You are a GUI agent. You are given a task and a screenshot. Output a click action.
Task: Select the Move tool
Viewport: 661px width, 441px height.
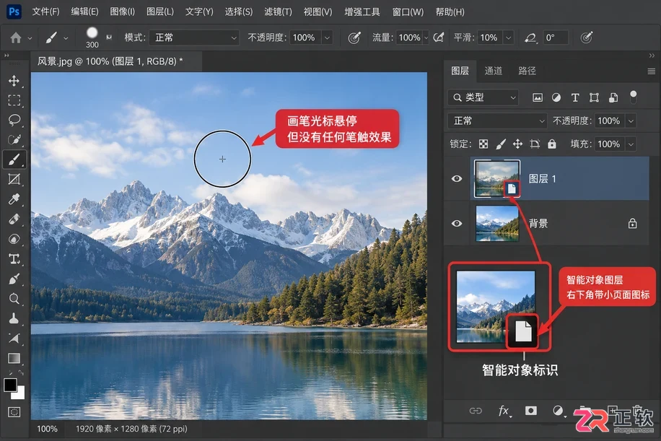[x=14, y=81]
